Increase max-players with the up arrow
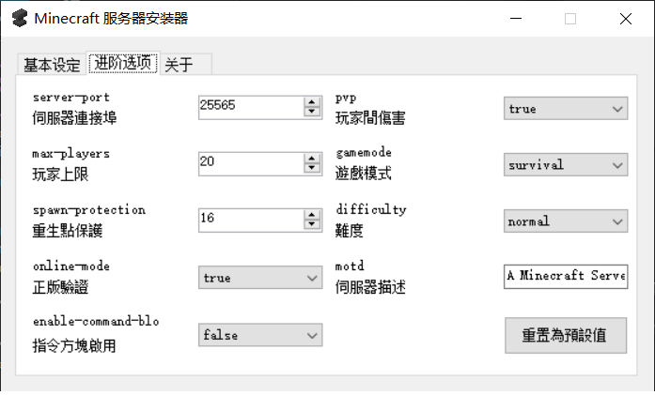Screen dimensions: 655x395 click(x=312, y=159)
